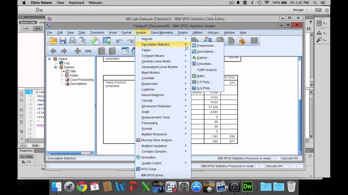The height and width of the screenshot is (195, 348).
Task: Open the Graphs menu
Action: [x=182, y=32]
